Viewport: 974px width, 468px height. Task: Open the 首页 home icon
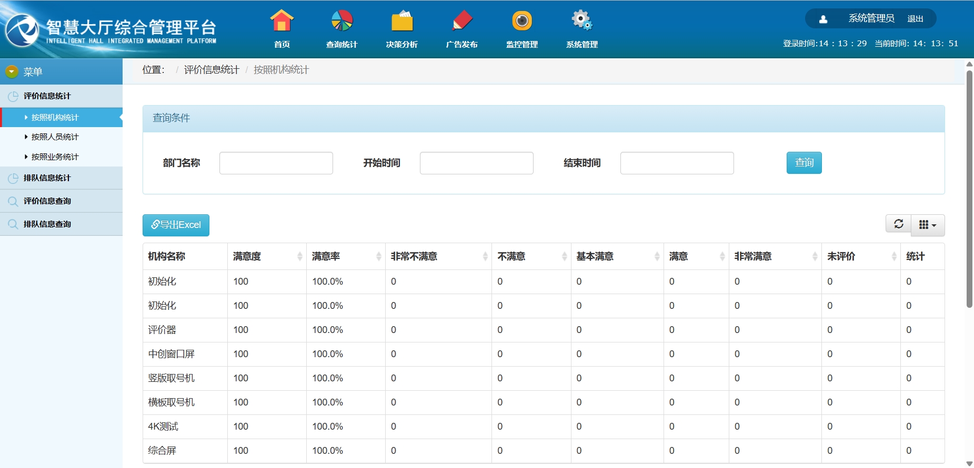282,21
